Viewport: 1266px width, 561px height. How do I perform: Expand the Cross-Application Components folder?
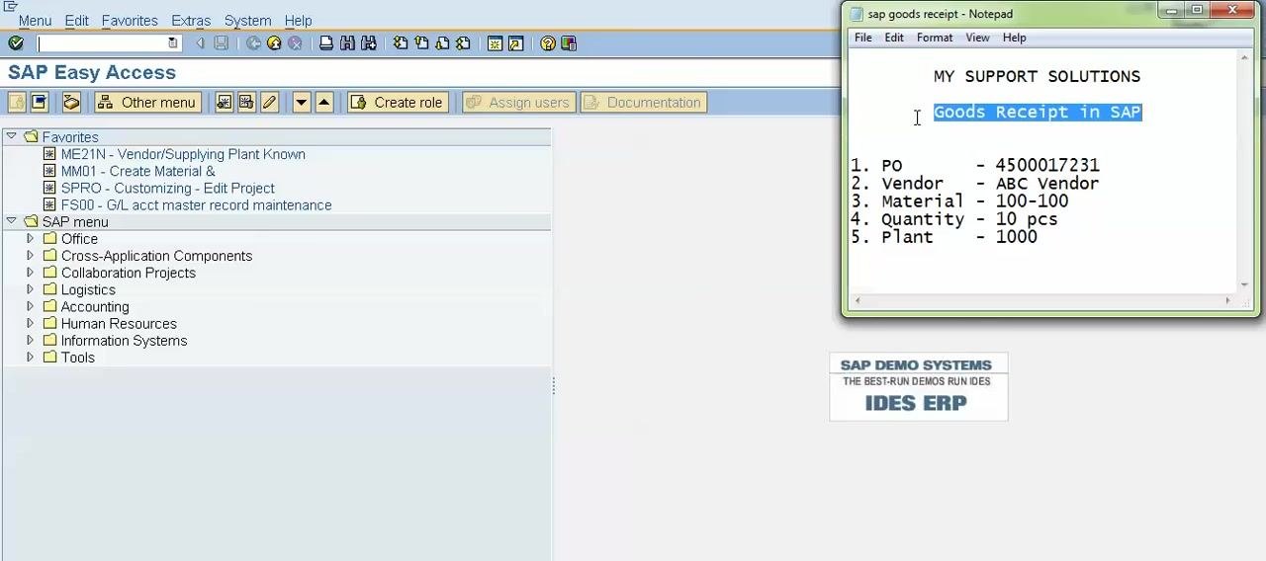point(30,256)
